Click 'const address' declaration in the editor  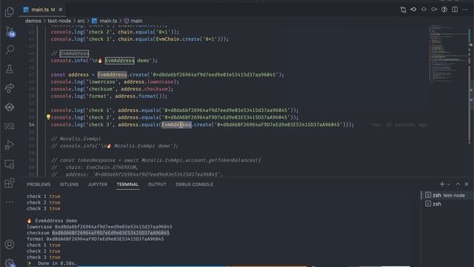pos(70,74)
